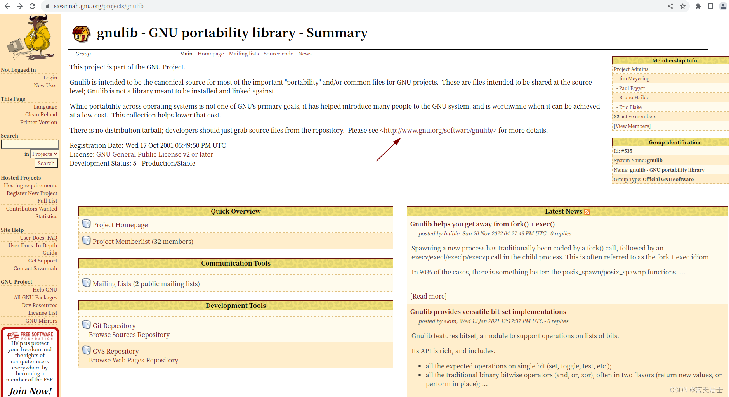Open the browser profile avatar icon
Viewport: 729px width, 397px height.
[723, 6]
